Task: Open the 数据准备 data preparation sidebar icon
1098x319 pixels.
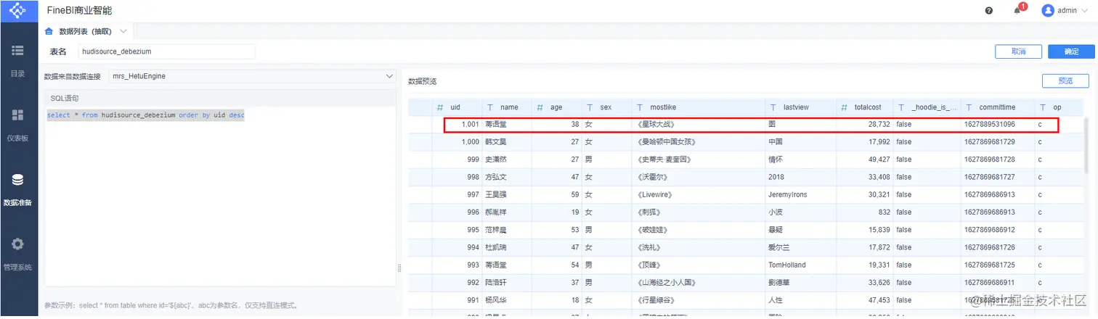Action: [x=18, y=179]
